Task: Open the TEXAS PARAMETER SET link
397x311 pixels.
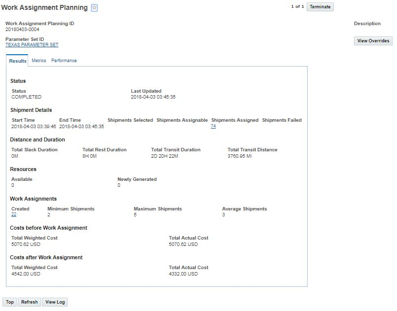Action: coord(32,45)
